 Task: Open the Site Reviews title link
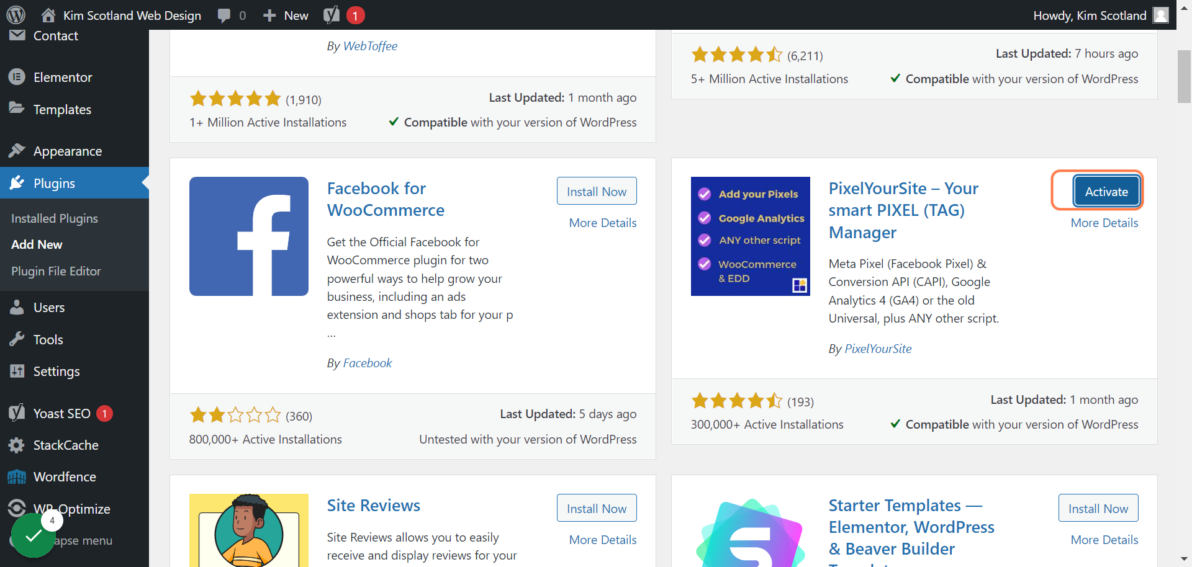click(x=374, y=506)
